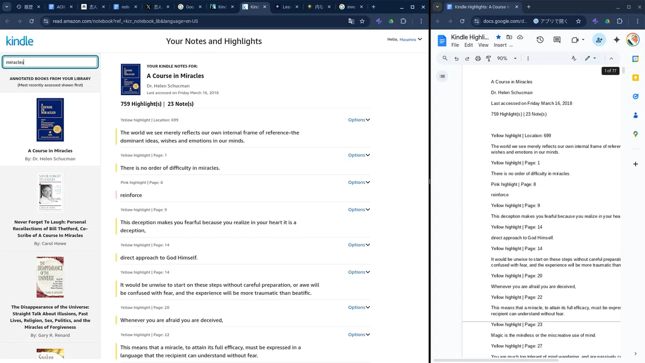This screenshot has width=645, height=363.
Task: Open editing mode pencil dropdown
Action: coord(590,58)
